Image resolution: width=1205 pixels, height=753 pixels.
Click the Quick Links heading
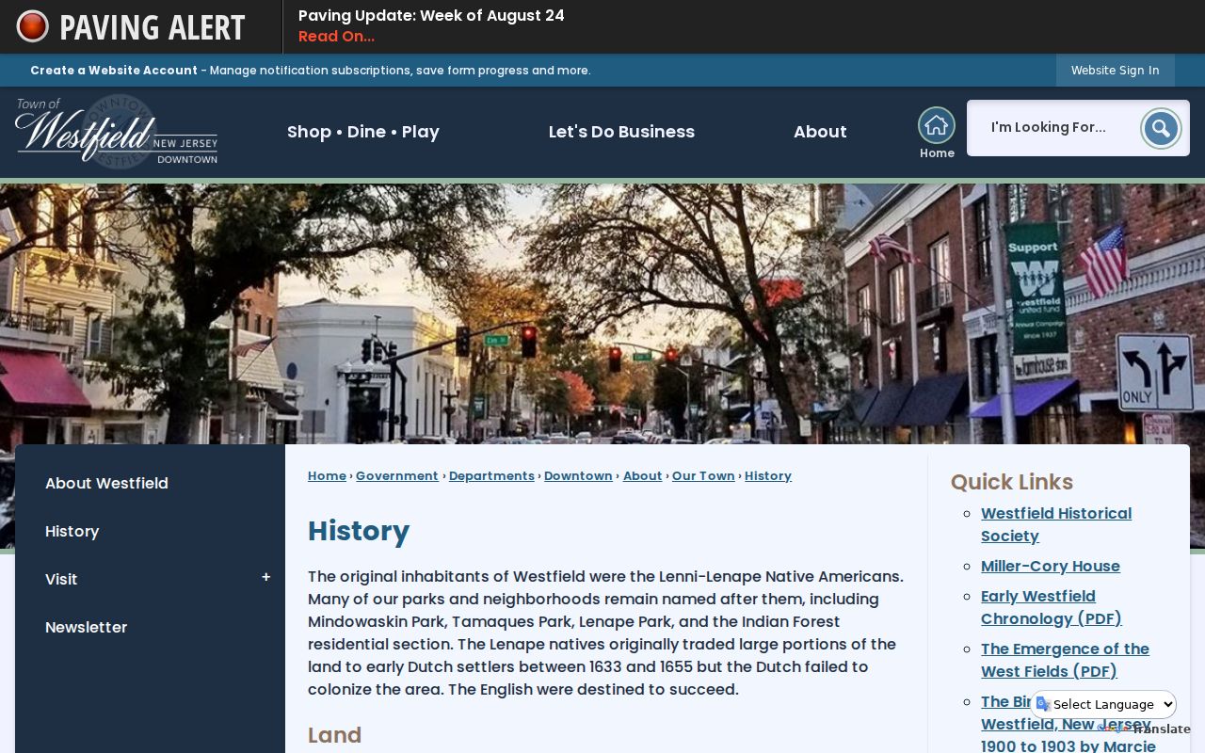(x=1012, y=482)
